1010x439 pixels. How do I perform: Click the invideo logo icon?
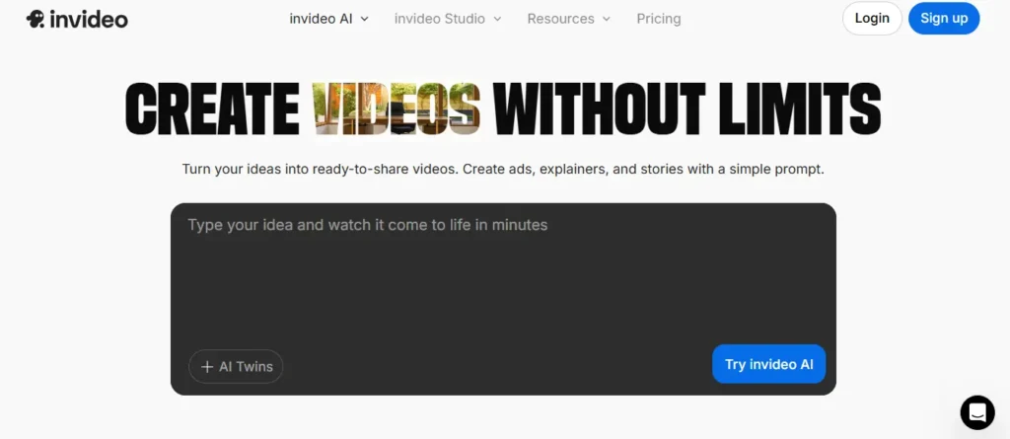pos(36,19)
